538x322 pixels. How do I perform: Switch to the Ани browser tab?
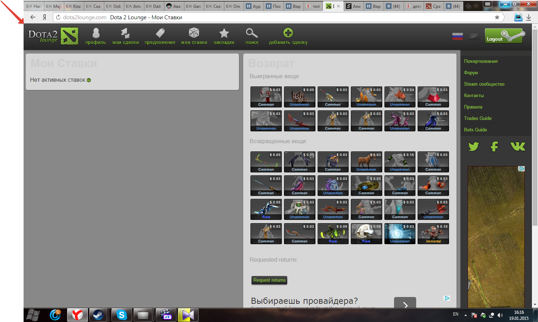point(354,6)
